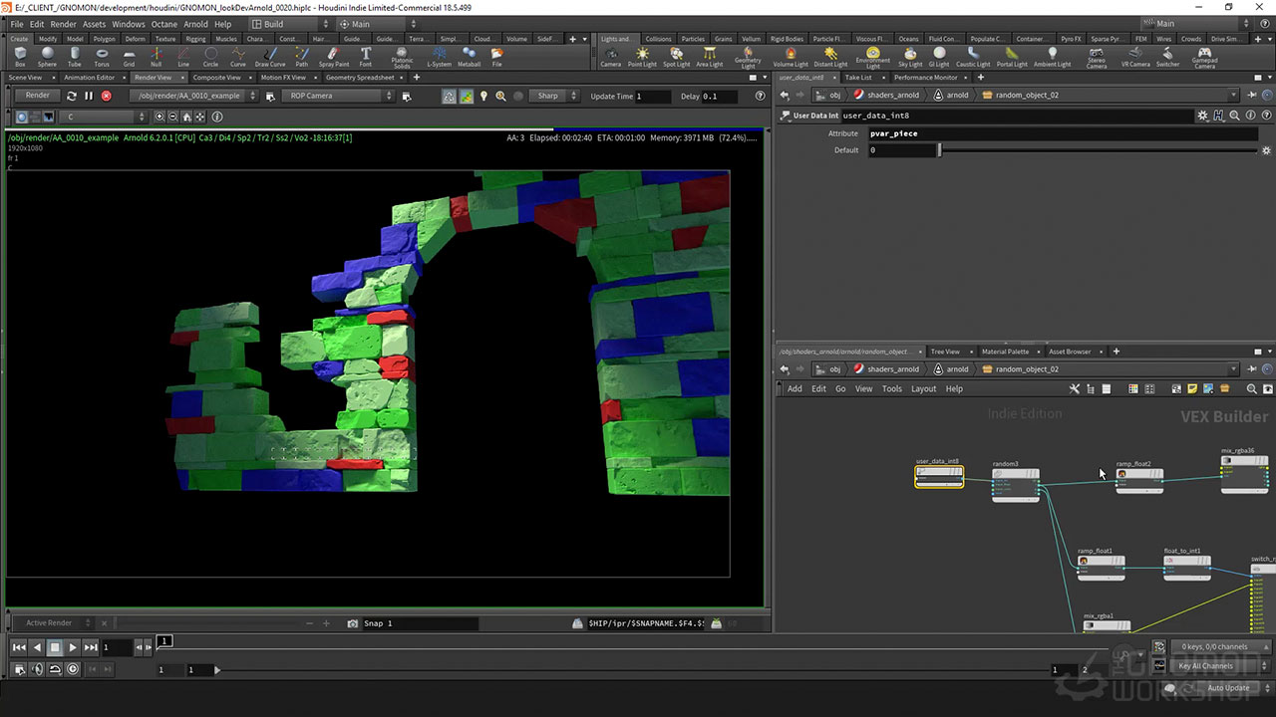
Task: Select the Torus shelf tool
Action: [102, 56]
